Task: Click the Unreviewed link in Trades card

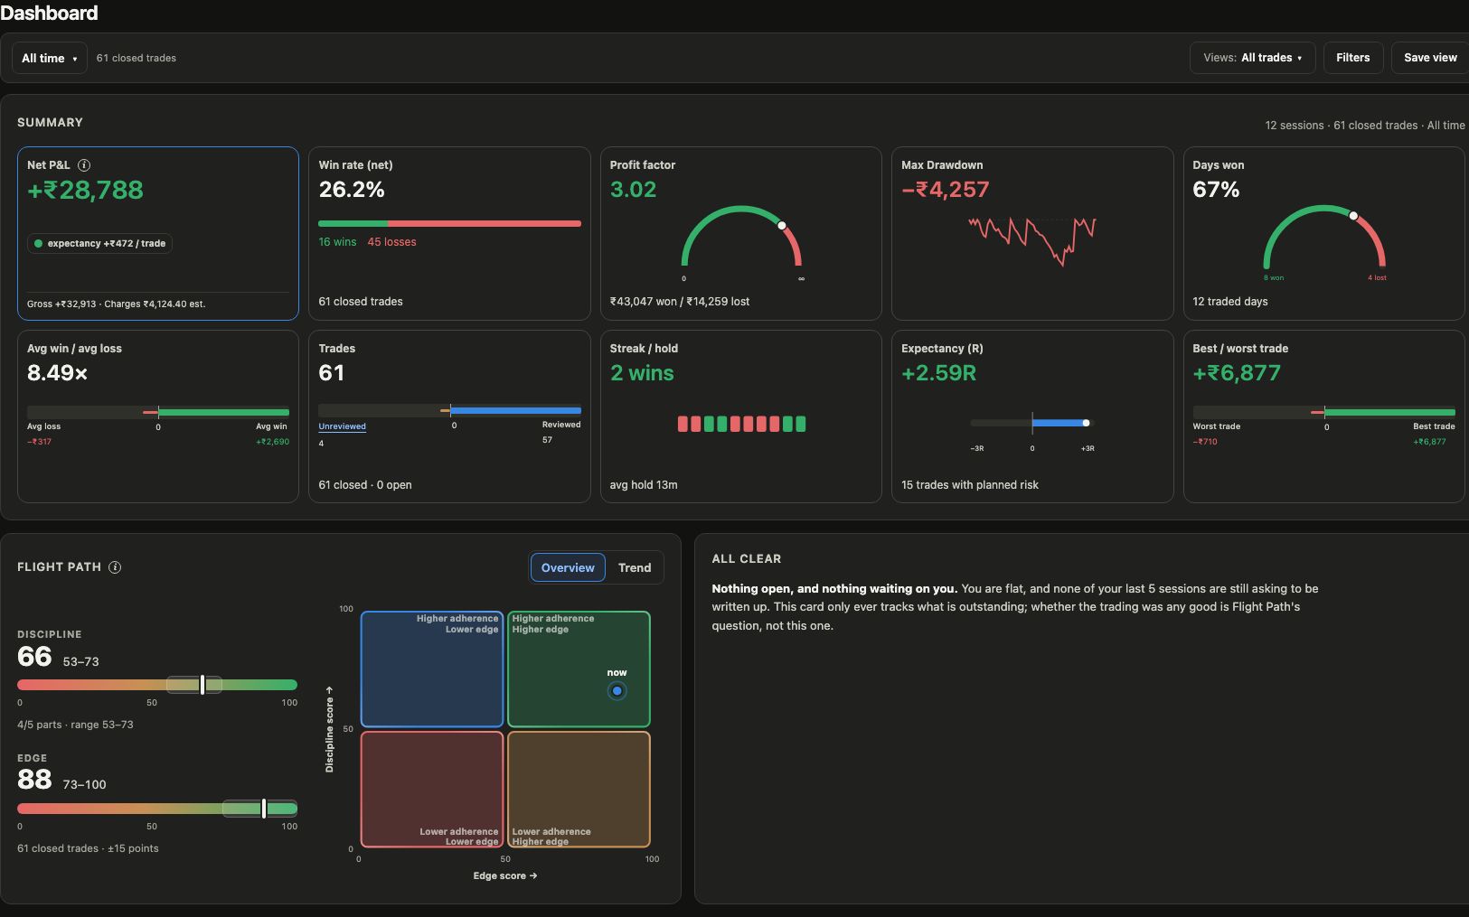Action: [342, 426]
